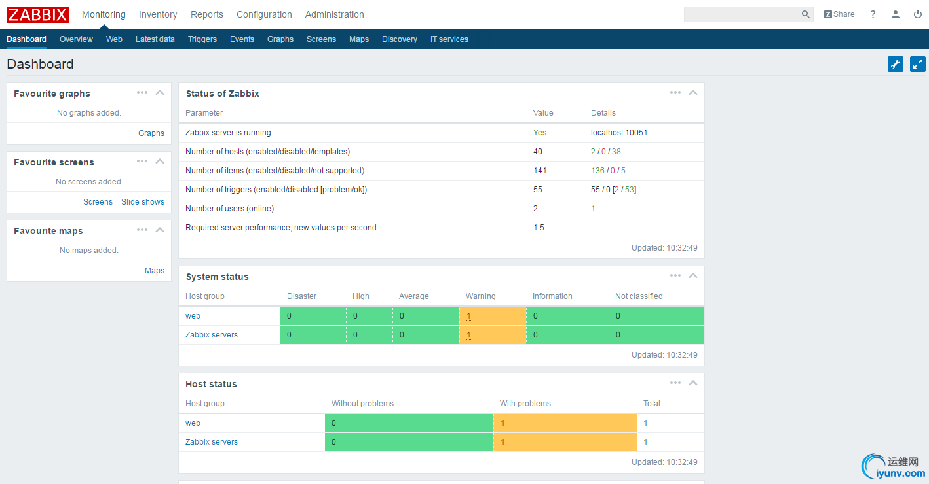Click the ZABBIX logo
This screenshot has width=929, height=484.
point(37,14)
